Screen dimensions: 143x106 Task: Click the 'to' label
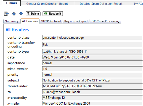pyautogui.click(x=9, y=92)
